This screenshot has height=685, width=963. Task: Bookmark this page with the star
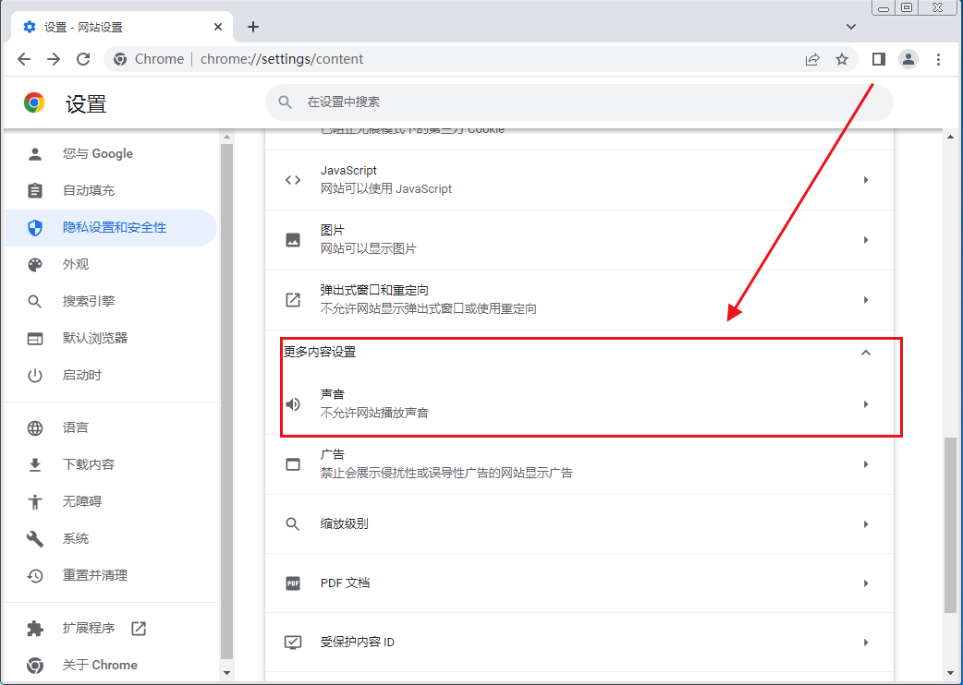click(x=842, y=59)
